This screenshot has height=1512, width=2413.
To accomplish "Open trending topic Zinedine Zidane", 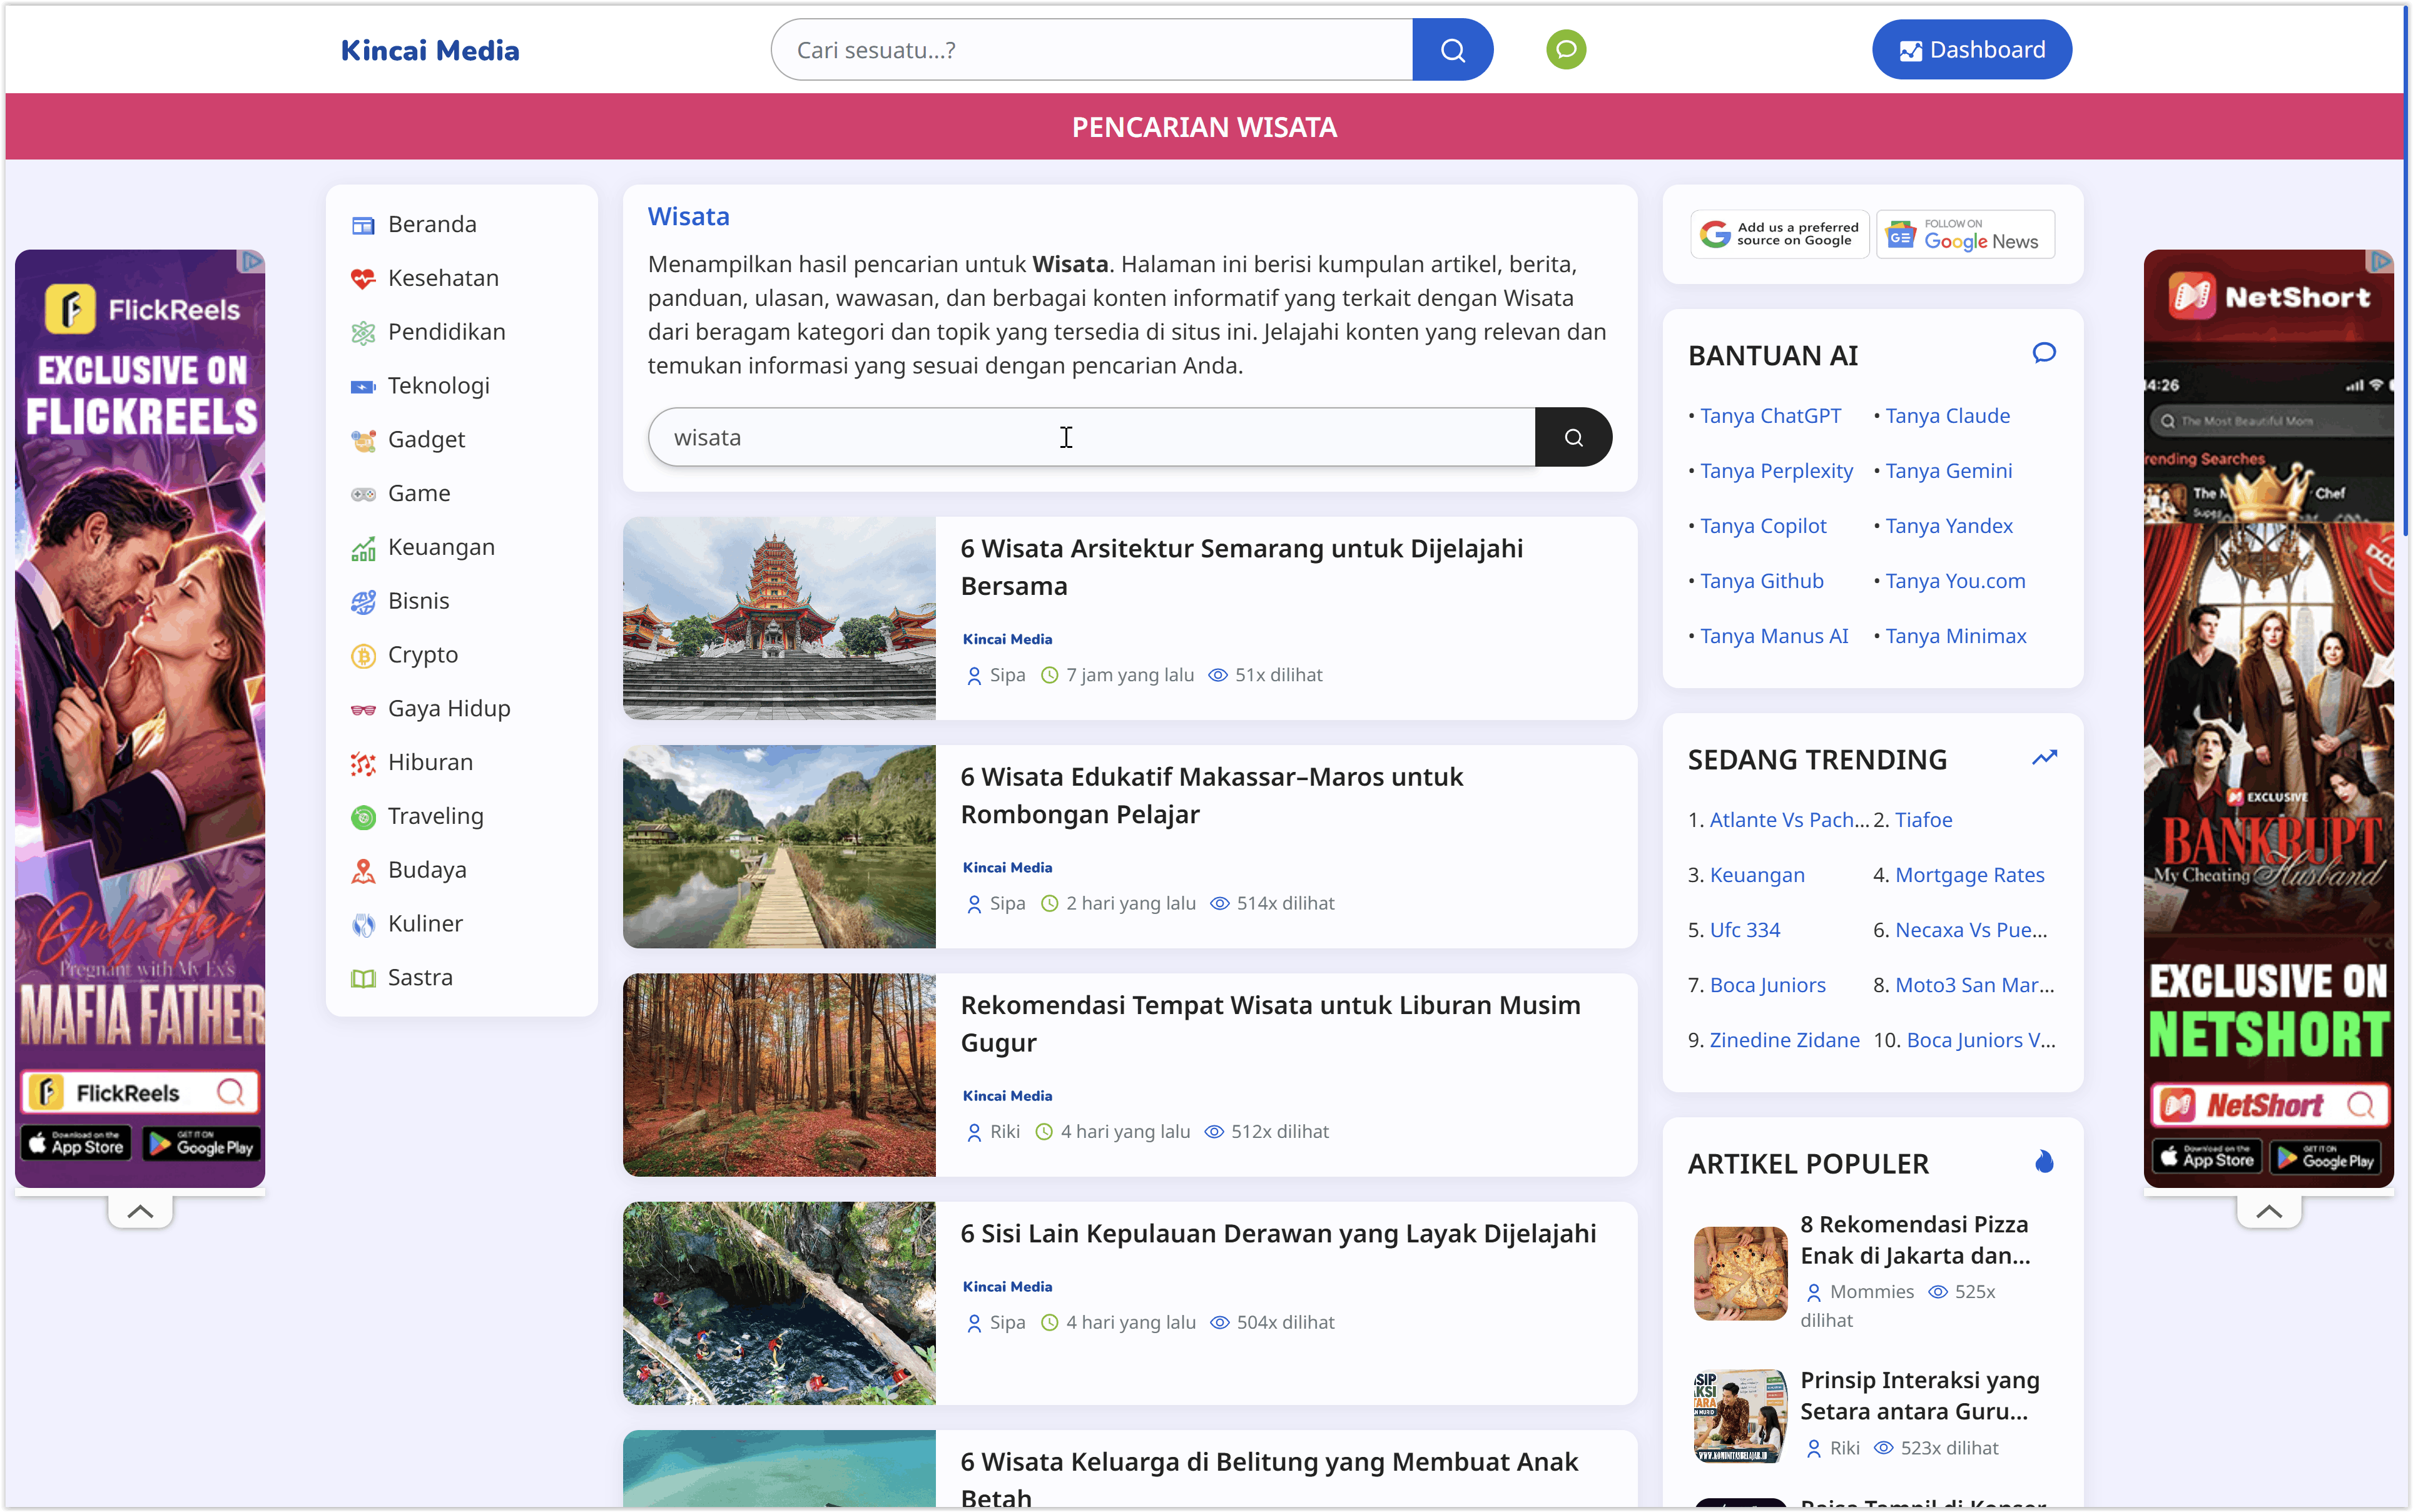I will point(1784,1040).
